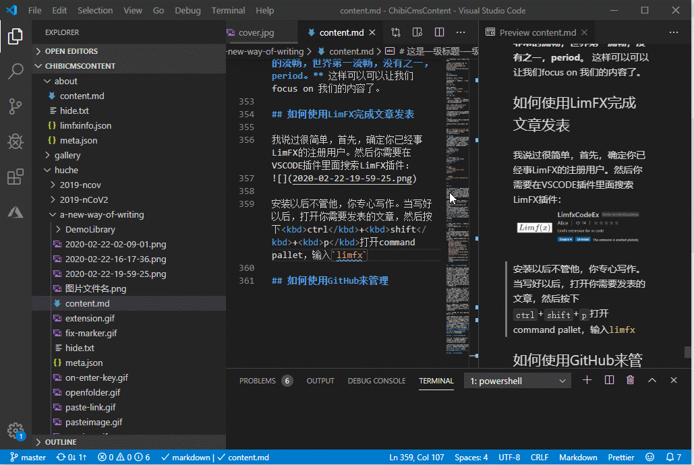Open the powershell terminal selector dropdown
This screenshot has width=694, height=465.
[x=517, y=381]
